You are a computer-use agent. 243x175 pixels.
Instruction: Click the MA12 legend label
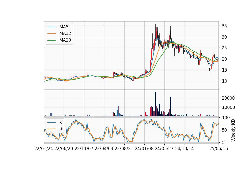[65, 33]
